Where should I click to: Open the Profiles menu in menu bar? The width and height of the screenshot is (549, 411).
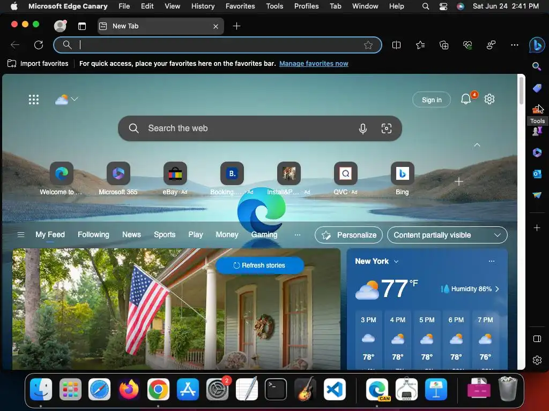[306, 6]
